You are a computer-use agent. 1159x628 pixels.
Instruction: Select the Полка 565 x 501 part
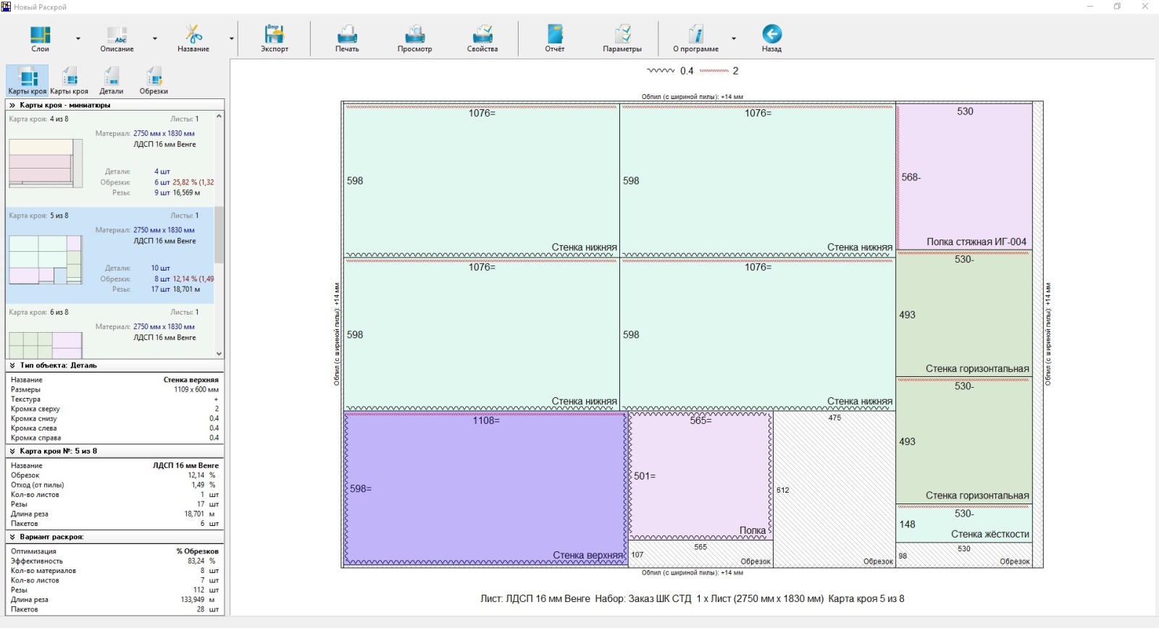tap(700, 476)
